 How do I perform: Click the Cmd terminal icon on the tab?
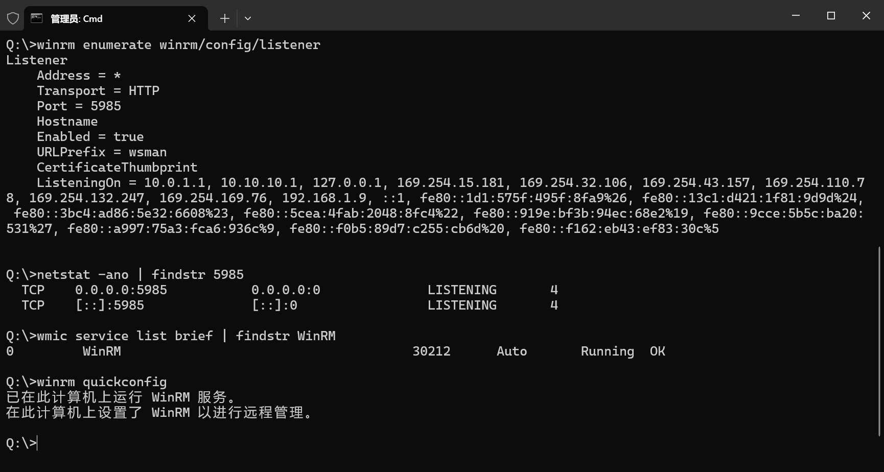36,18
